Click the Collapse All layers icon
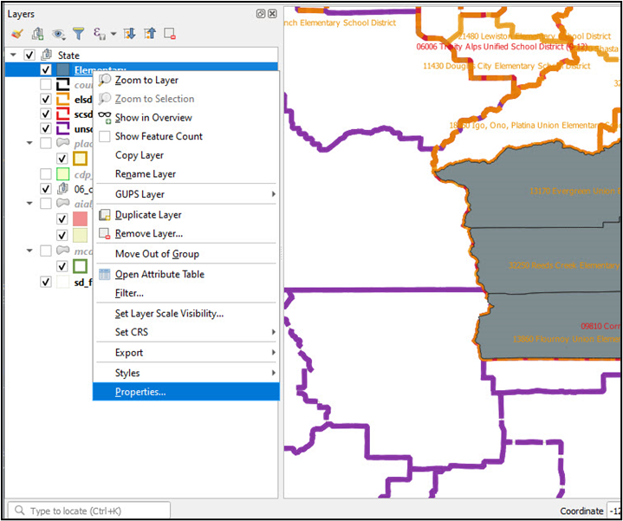Screen dimensions: 623x521 point(150,34)
